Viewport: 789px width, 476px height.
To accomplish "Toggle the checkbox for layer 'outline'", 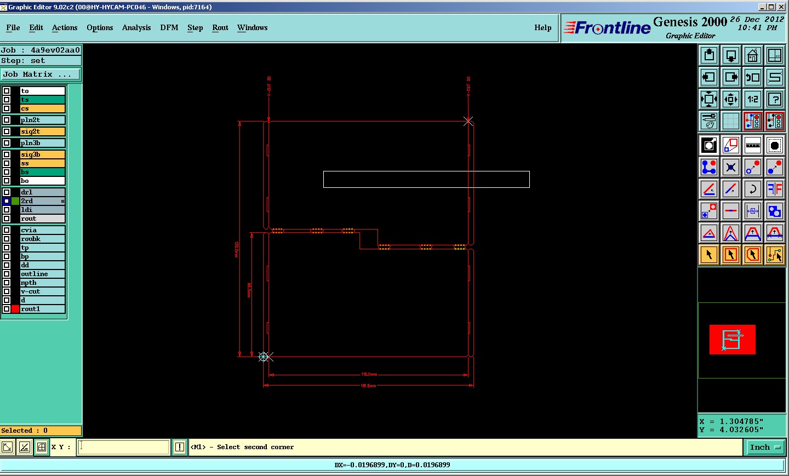I will click(7, 274).
